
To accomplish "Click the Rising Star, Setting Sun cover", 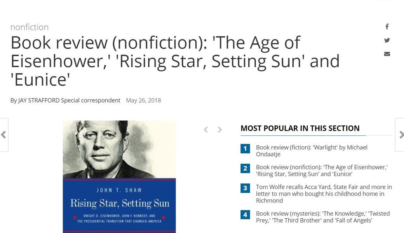I will pyautogui.click(x=119, y=176).
